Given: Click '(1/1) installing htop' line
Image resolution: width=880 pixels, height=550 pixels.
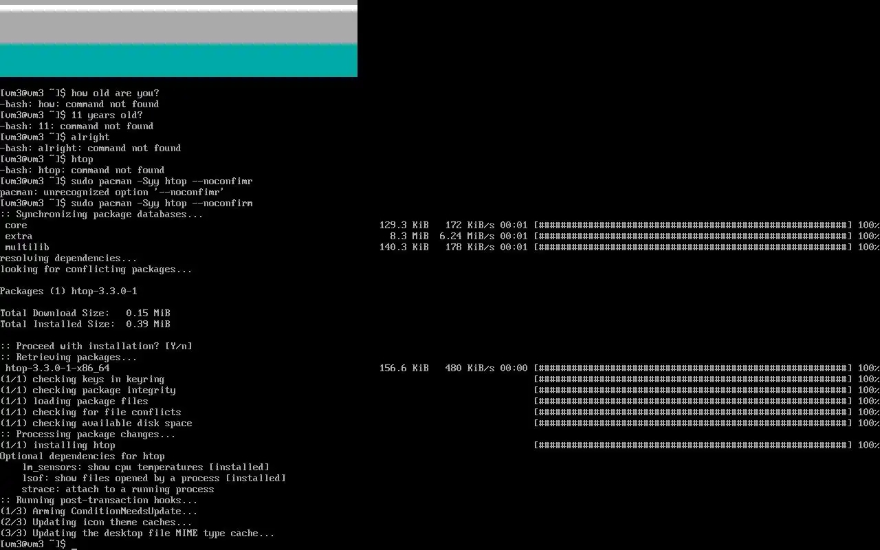Looking at the screenshot, I should click(58, 445).
